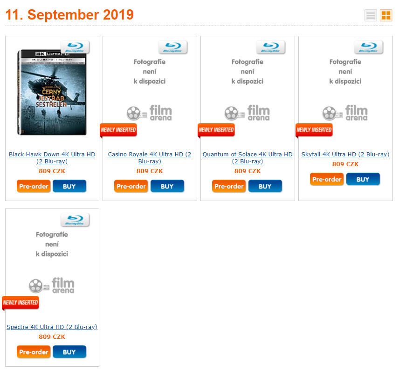Screen dimensions: 399x370
Task: Pre-order Black Hawk Down
Action: [34, 186]
